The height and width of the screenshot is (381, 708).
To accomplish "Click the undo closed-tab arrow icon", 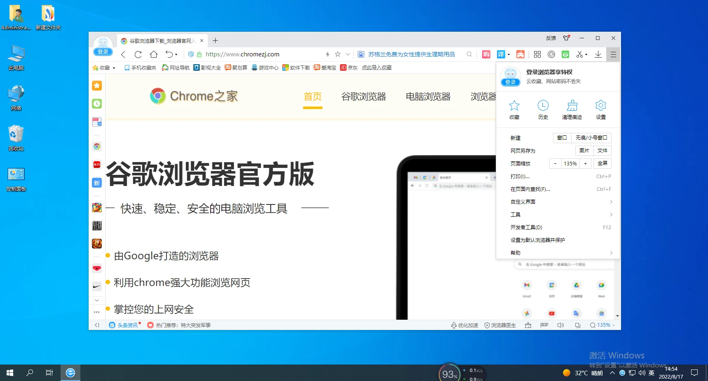I will (x=169, y=54).
